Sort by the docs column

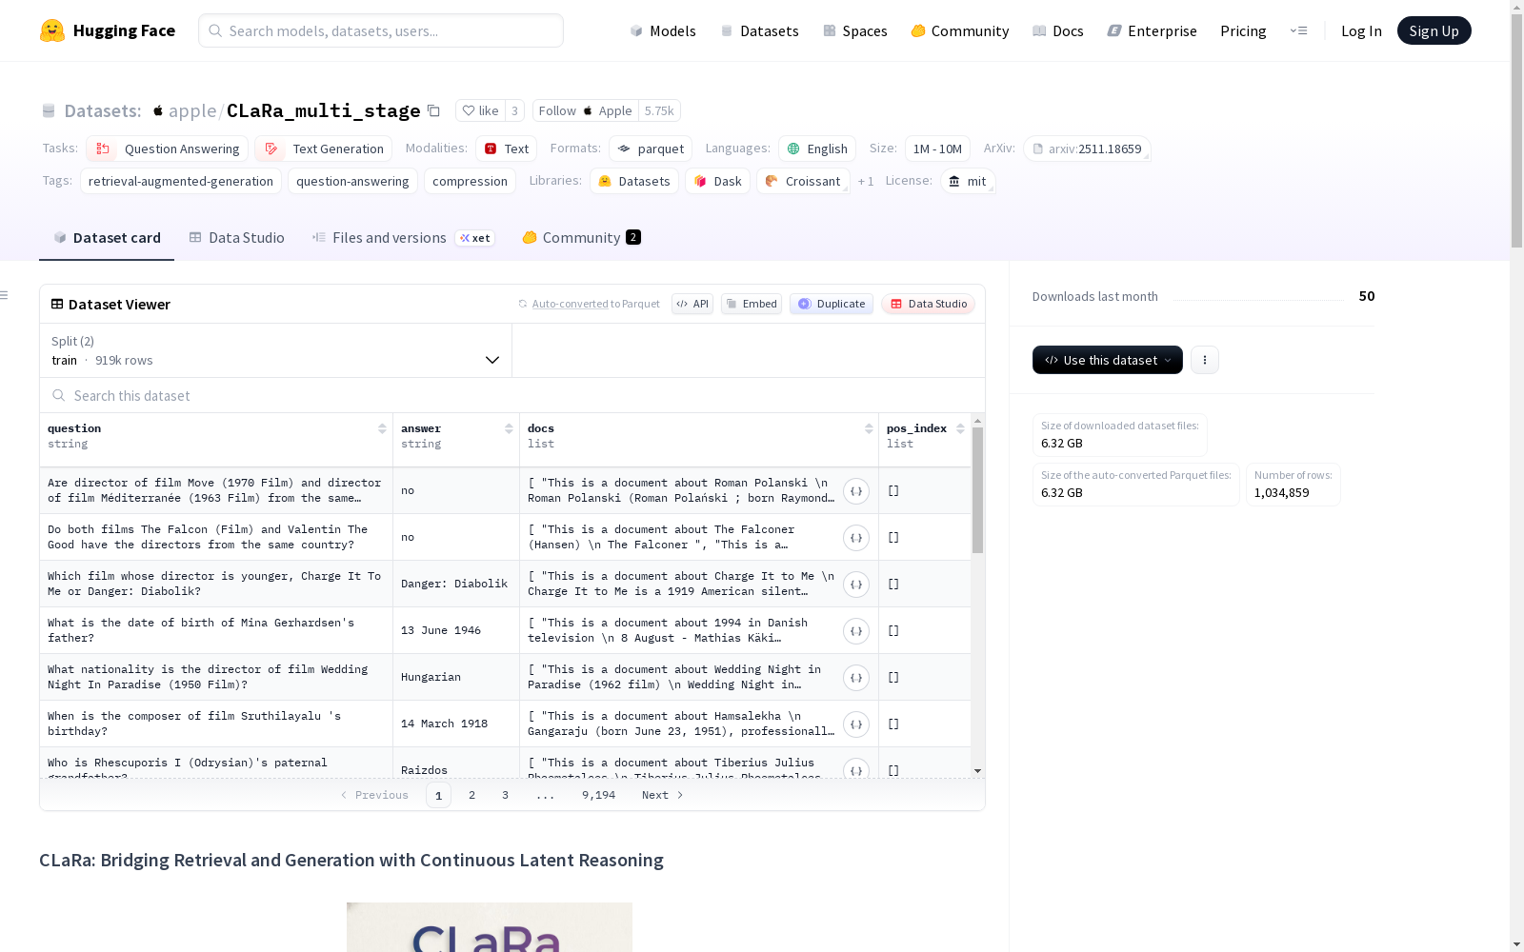pos(869,428)
